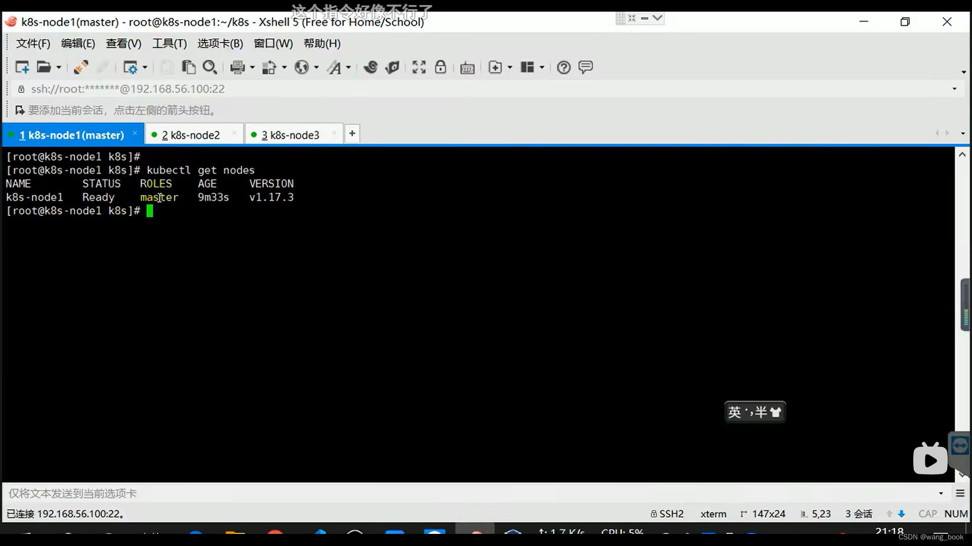Click the search/find icon in toolbar

tap(210, 67)
